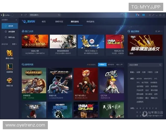Screen dimensions: 166x132
Task: Expand the 管理 dropdown in the sidebar
Action: (x=14, y=44)
